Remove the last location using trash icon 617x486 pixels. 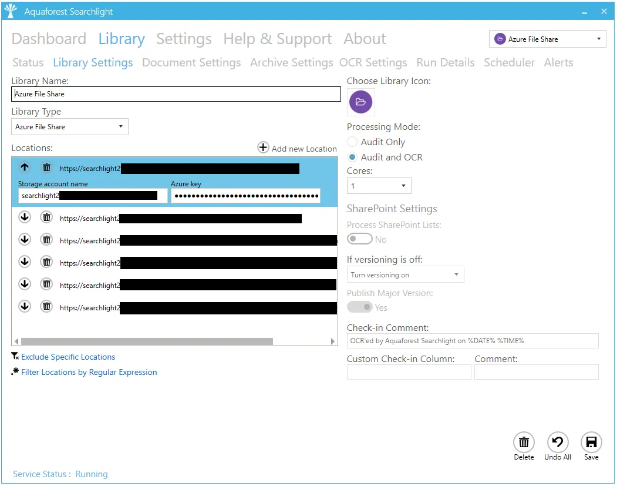click(46, 306)
